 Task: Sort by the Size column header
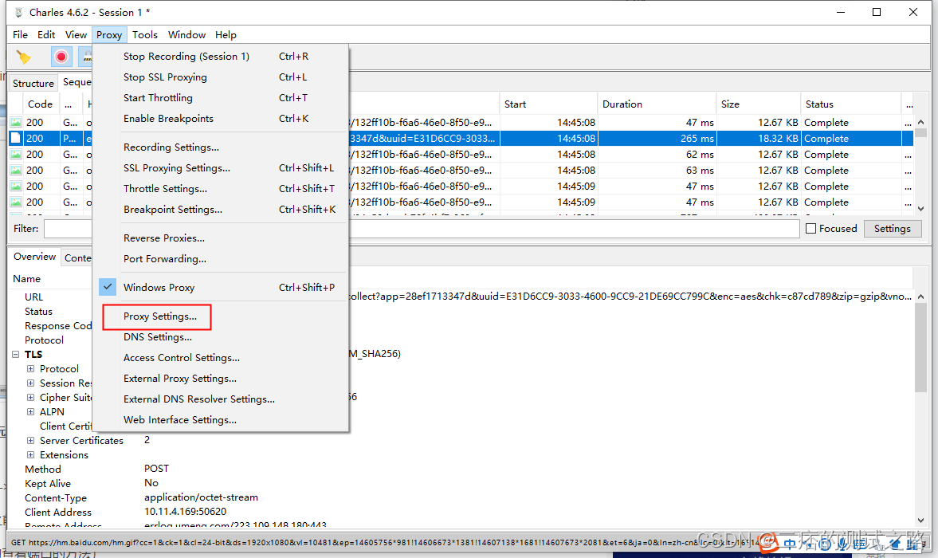tap(758, 104)
